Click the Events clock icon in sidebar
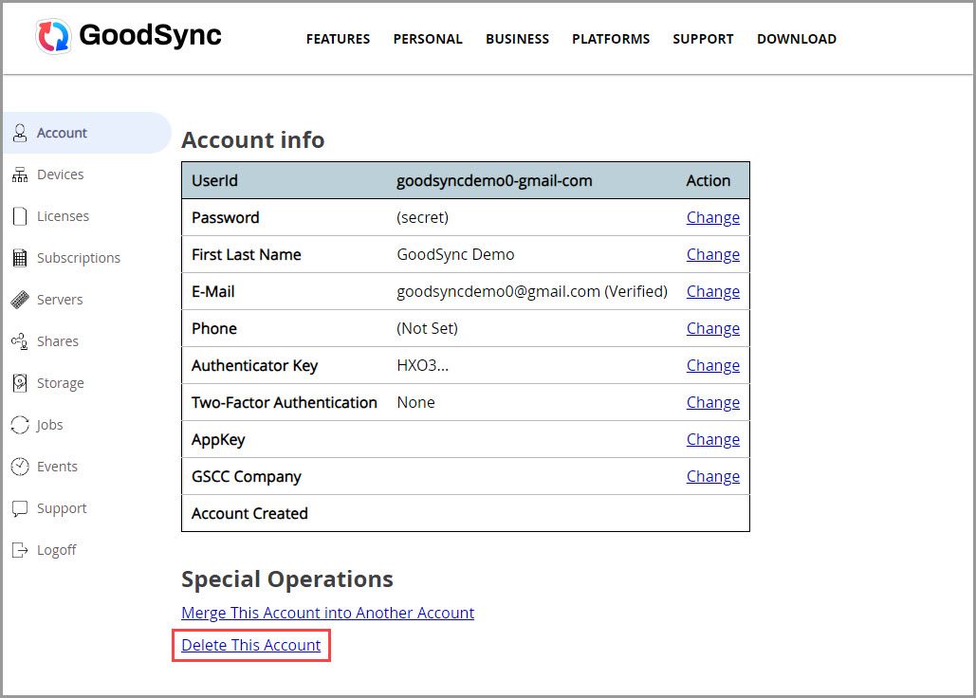This screenshot has width=976, height=698. (20, 466)
